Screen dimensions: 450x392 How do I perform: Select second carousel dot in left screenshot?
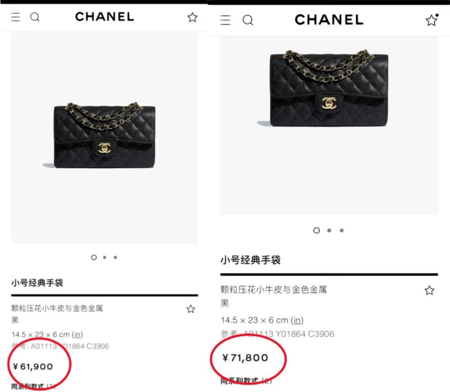(x=105, y=257)
